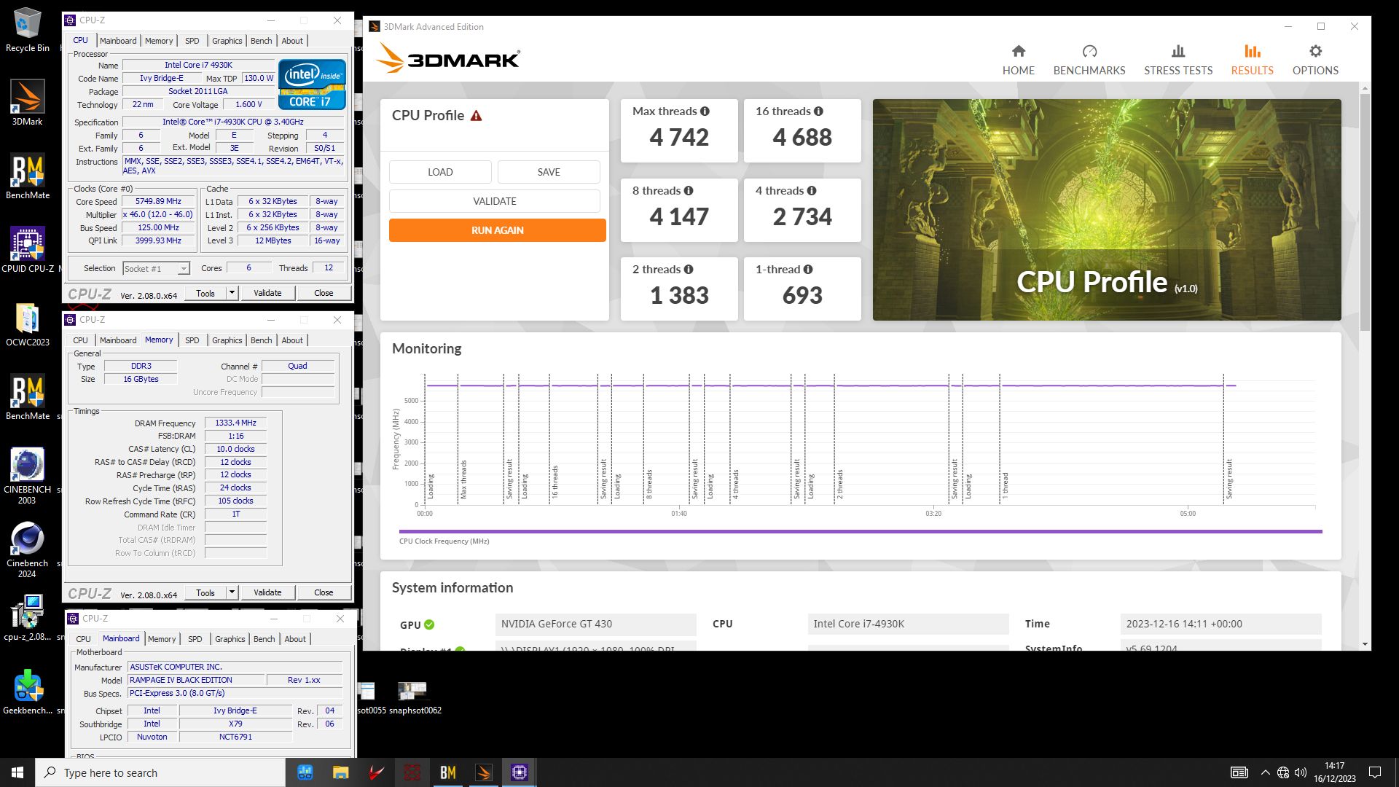Select Graphics tab in Memory CPU-Z window

(x=227, y=340)
